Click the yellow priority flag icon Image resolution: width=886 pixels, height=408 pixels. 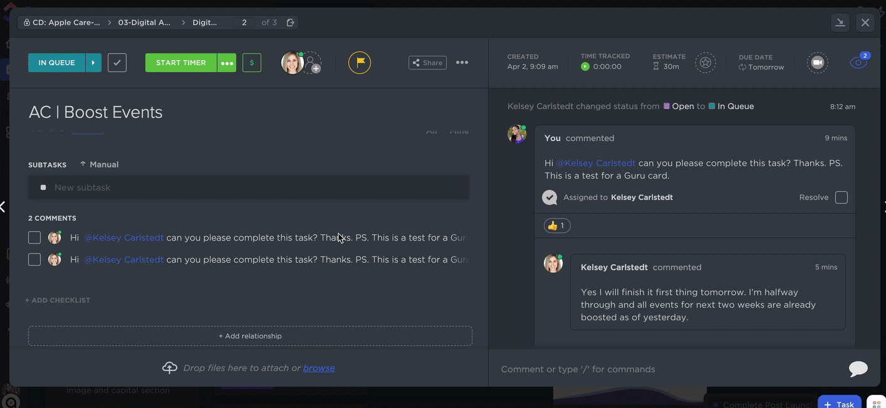[x=360, y=63]
